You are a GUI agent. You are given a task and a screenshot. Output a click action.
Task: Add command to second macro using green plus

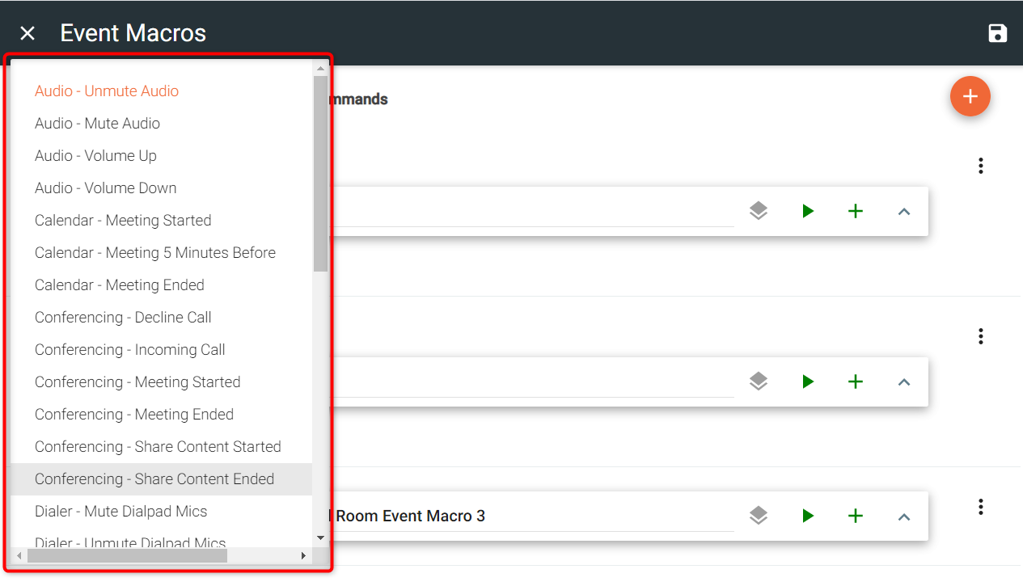(856, 382)
